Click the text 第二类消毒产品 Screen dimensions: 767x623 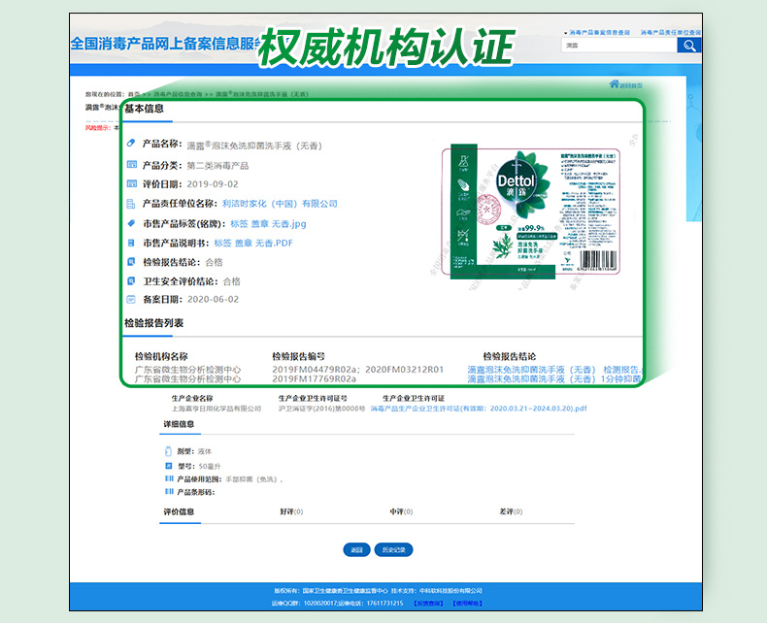pos(217,165)
